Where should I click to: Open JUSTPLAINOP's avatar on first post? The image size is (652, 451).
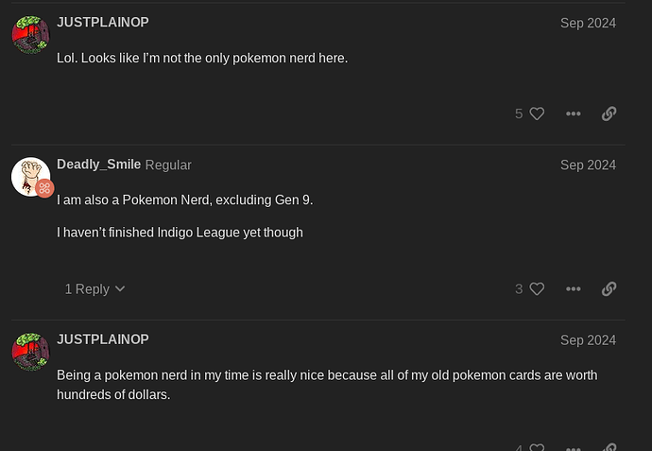(30, 35)
